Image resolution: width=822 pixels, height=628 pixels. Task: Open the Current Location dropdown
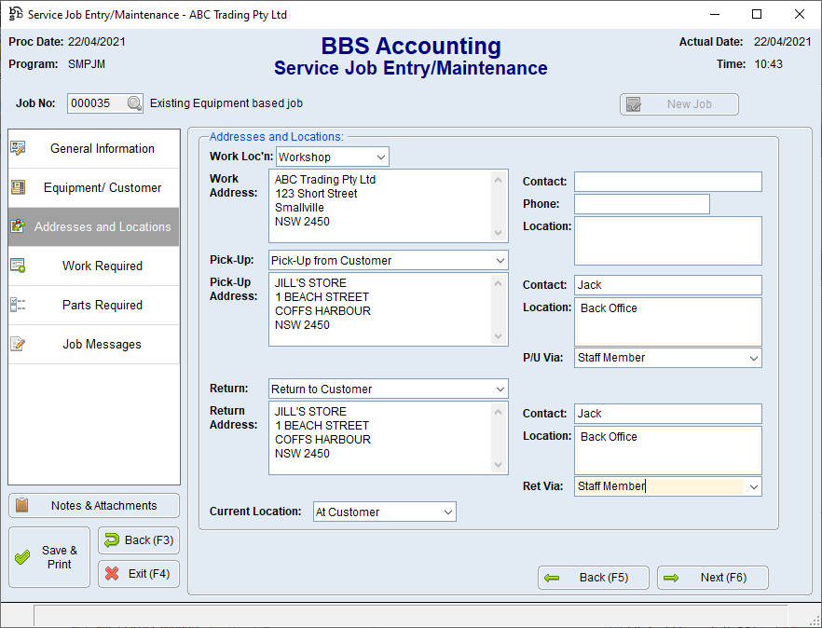pyautogui.click(x=447, y=512)
